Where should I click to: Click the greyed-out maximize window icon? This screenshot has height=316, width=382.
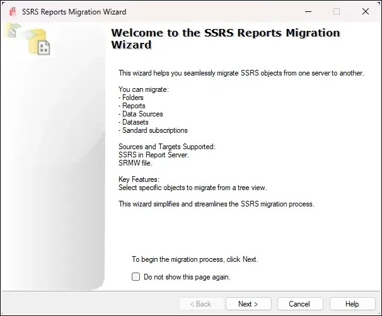tap(337, 12)
